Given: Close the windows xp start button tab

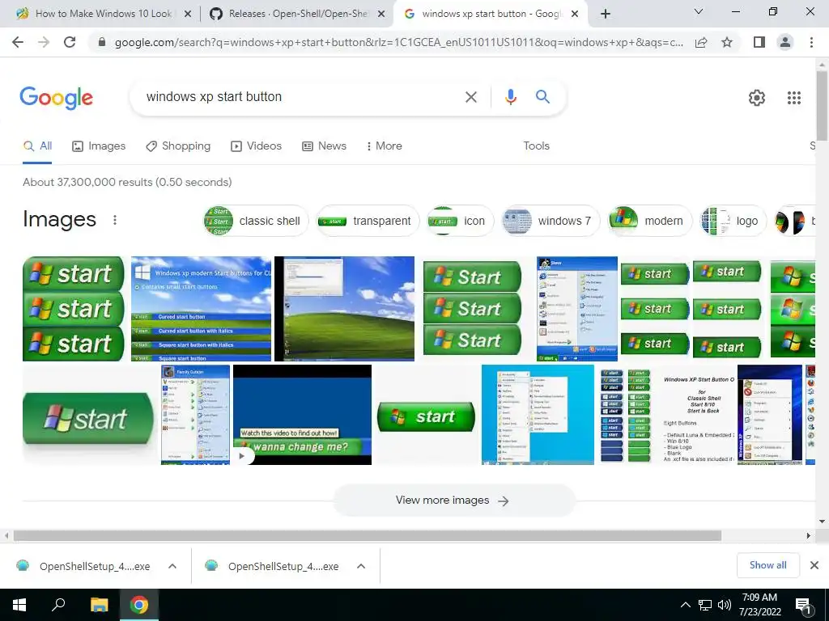Looking at the screenshot, I should click(576, 14).
